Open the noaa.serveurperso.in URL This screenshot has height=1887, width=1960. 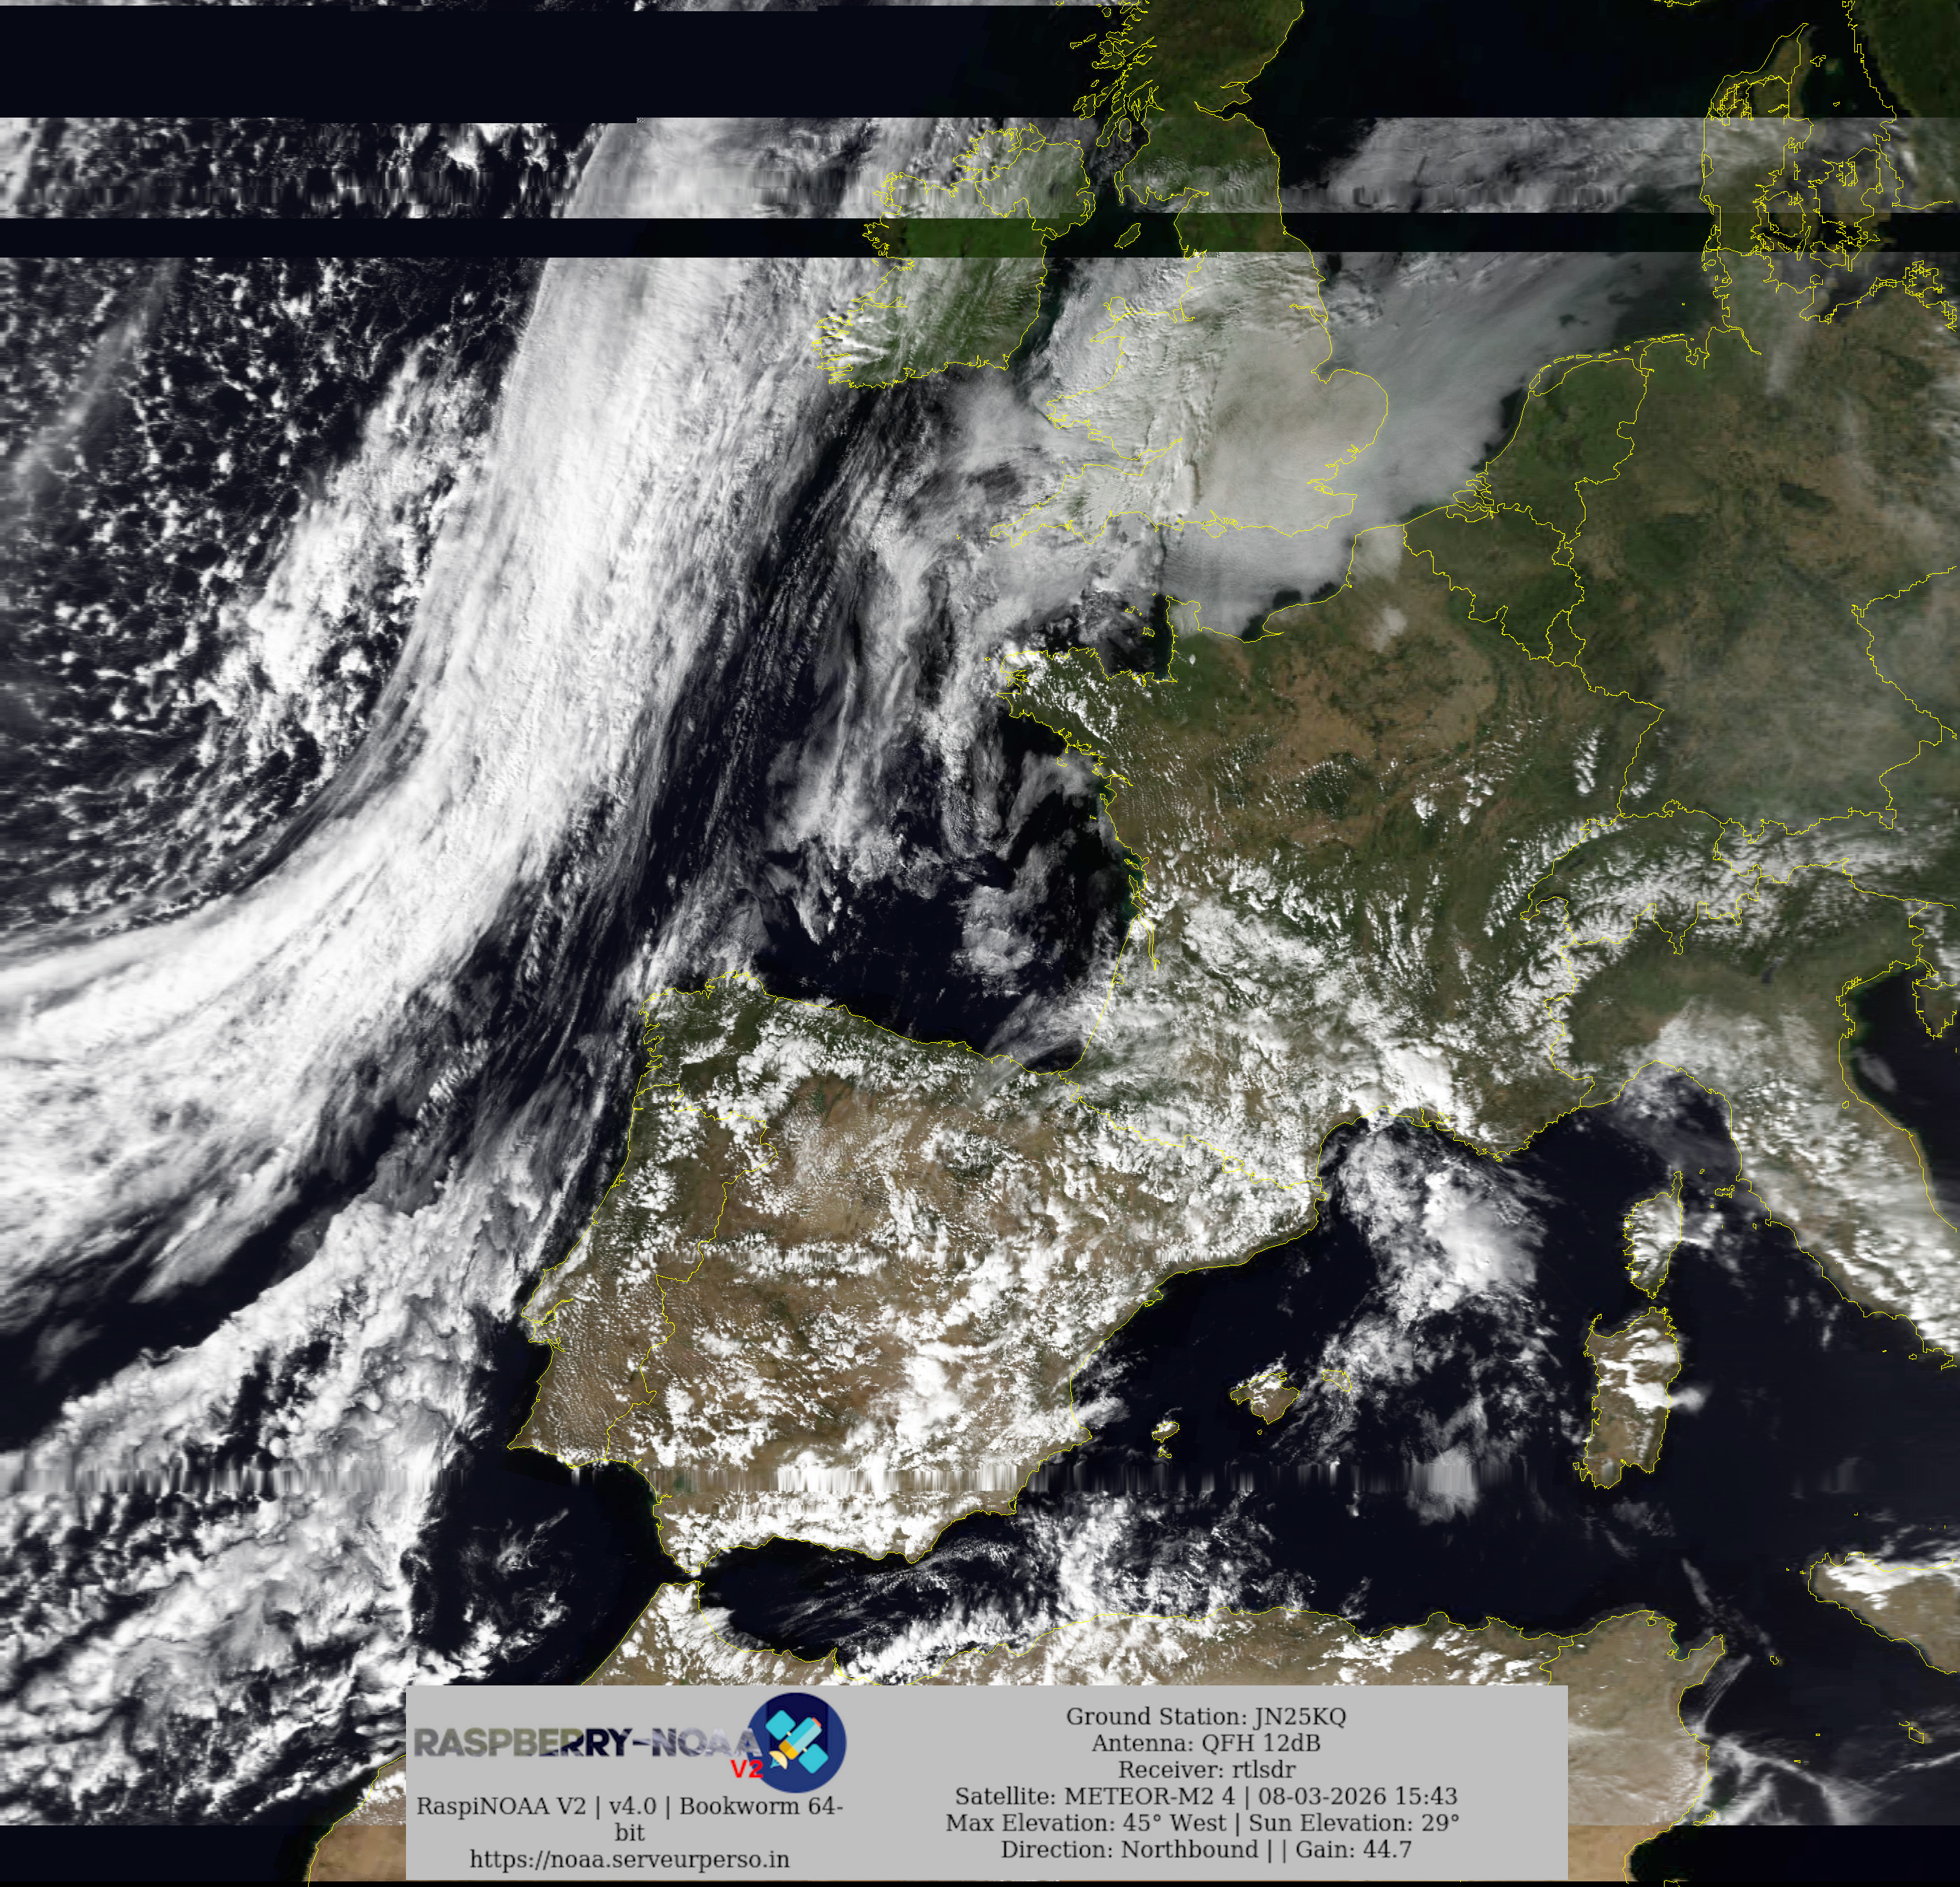coord(629,1859)
